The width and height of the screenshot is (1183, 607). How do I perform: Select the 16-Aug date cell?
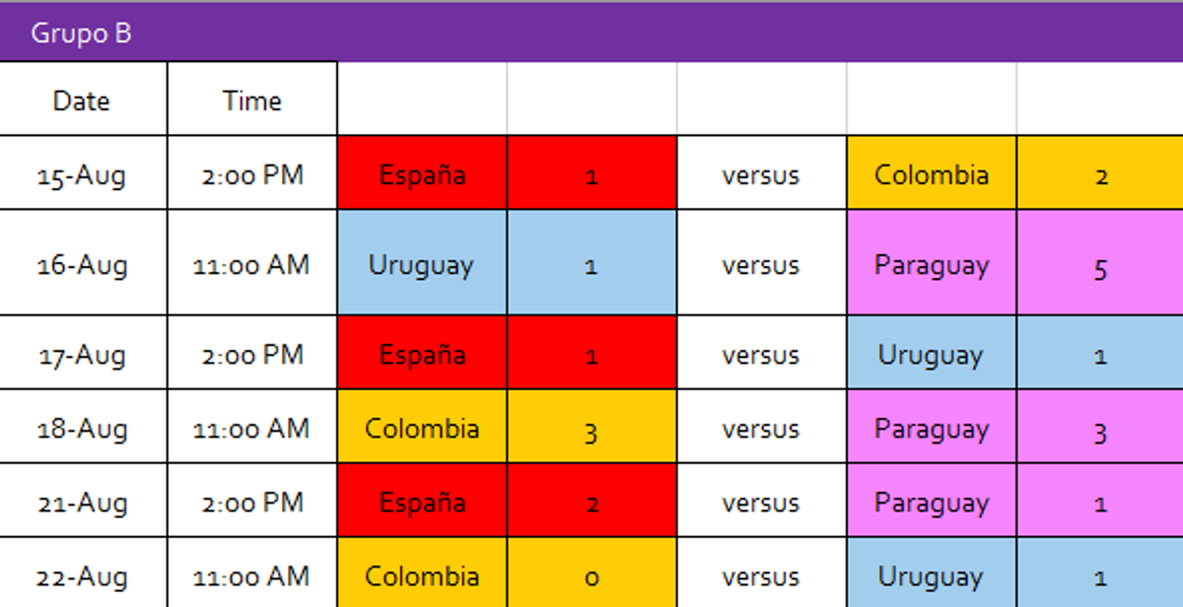83,264
